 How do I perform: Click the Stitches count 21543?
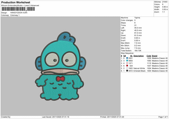[165, 2]
